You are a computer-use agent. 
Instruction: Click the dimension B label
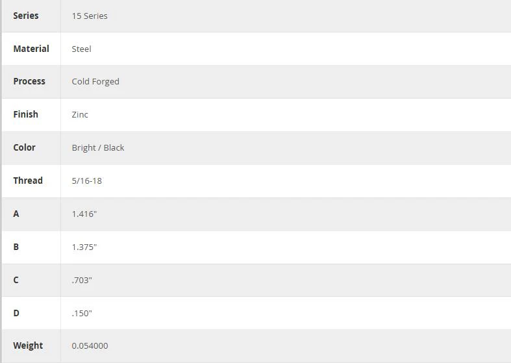coord(16,247)
